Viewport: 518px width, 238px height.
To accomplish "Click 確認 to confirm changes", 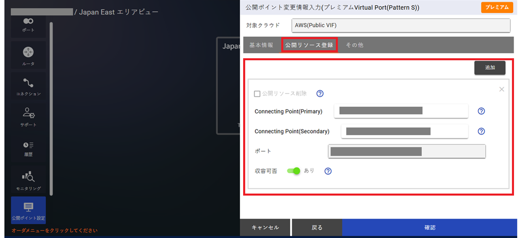I will pos(429,227).
